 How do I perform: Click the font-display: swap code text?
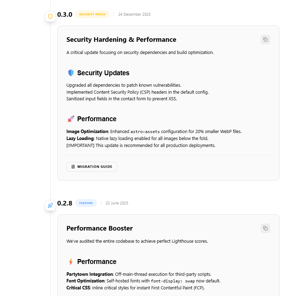click(x=173, y=281)
